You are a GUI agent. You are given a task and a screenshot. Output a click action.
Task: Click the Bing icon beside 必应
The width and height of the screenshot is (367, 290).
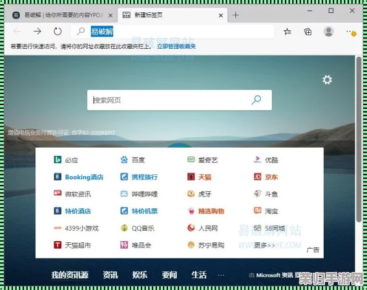57,160
